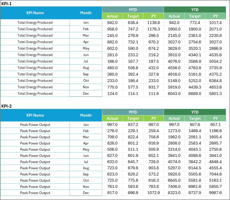Select Month header in KPI-2 table
Screen dimensions: 230x200
[86, 115]
